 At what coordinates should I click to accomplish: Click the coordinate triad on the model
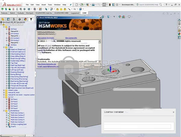(x=112, y=70)
